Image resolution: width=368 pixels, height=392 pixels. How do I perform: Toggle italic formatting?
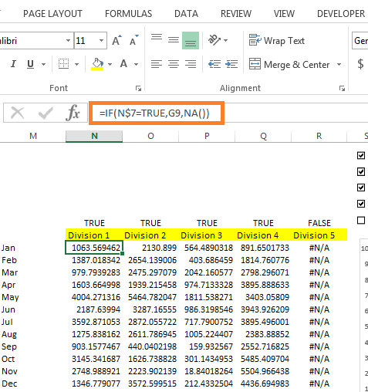tap(13, 64)
